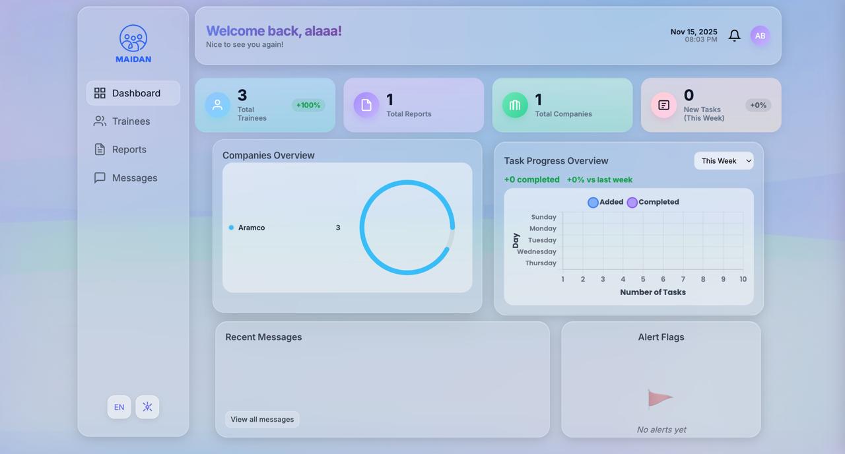The height and width of the screenshot is (454, 845).
Task: Click the Aramco legend entry
Action: 251,227
